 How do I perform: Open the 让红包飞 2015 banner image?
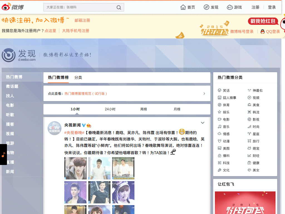tap(245, 203)
